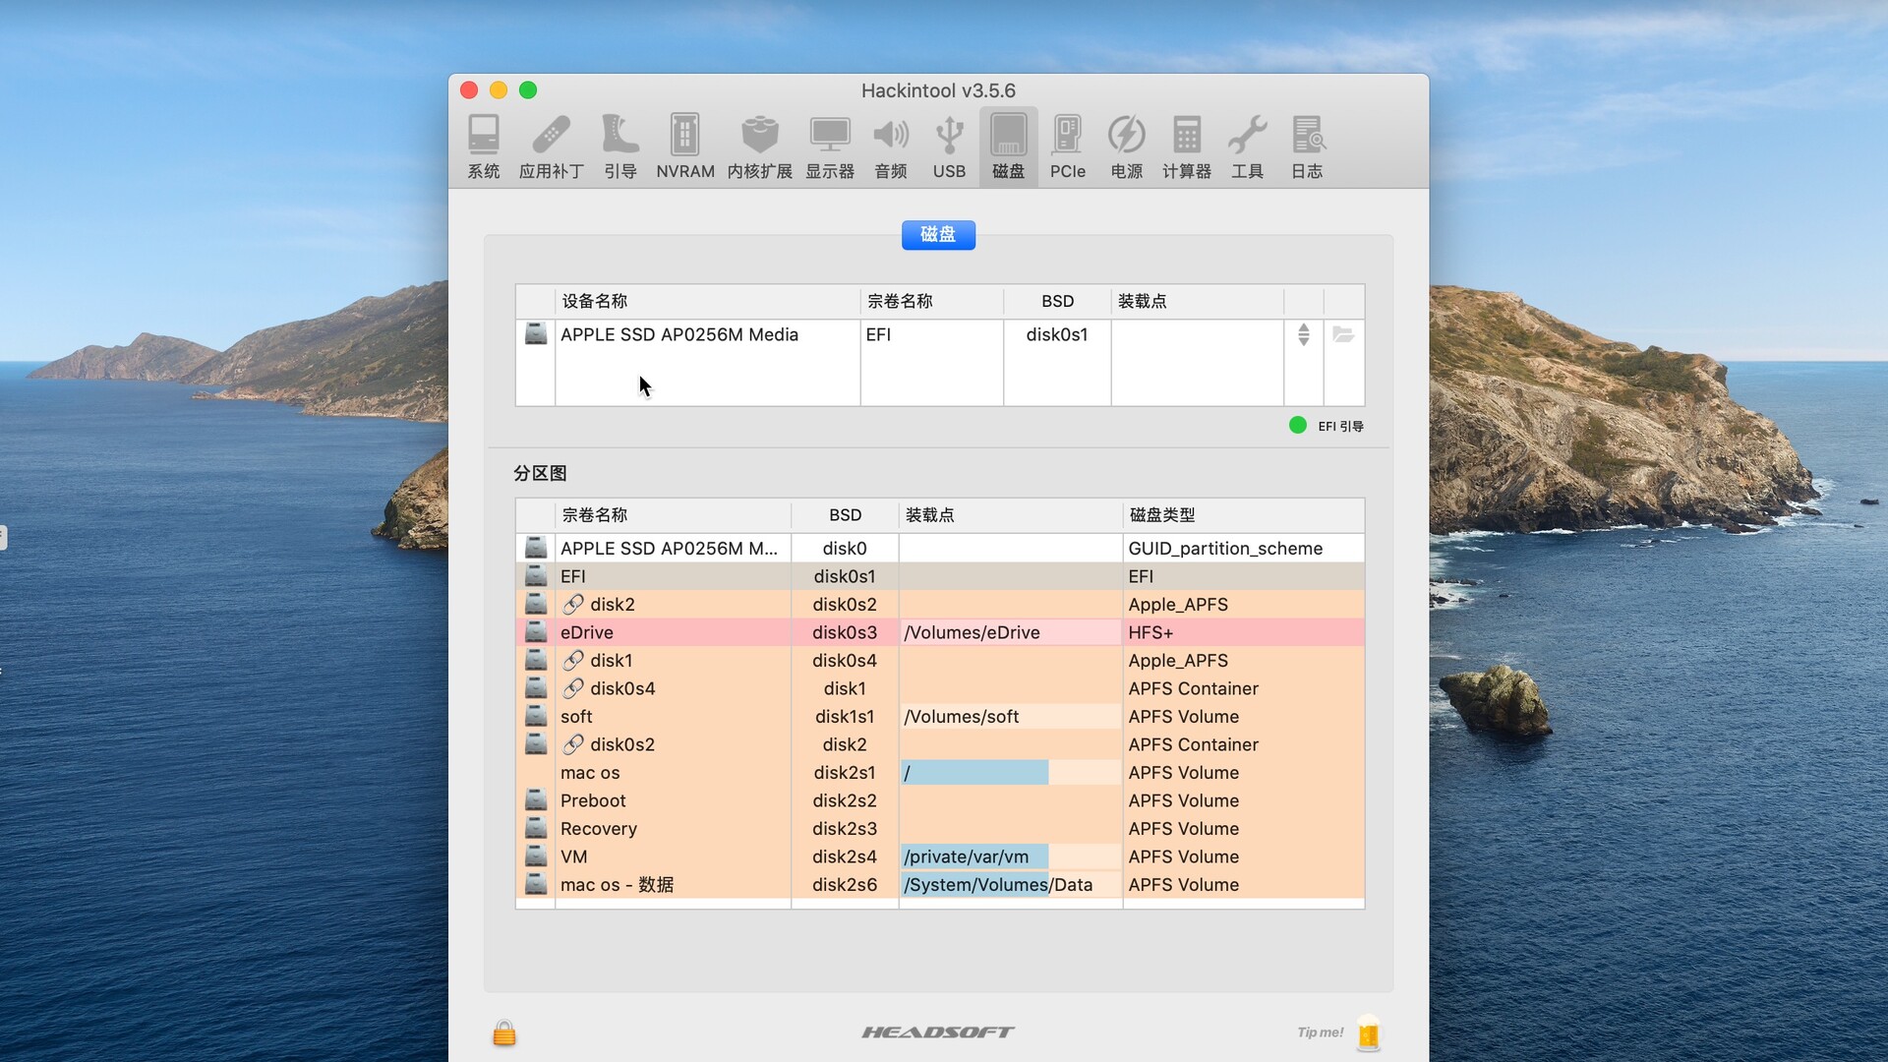1888x1062 pixels.
Task: Select the USB toolbar icon
Action: click(948, 146)
